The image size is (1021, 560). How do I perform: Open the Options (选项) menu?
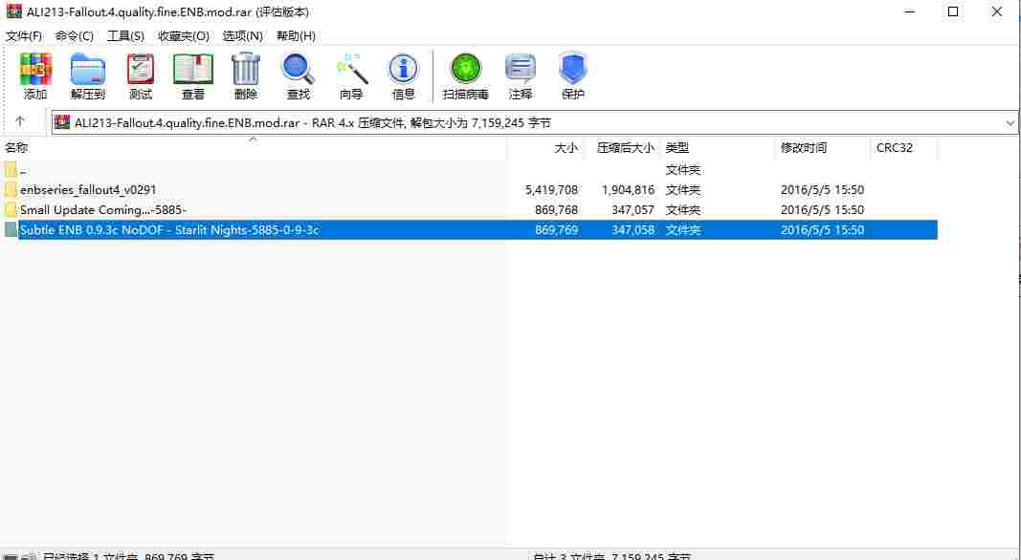pos(243,35)
